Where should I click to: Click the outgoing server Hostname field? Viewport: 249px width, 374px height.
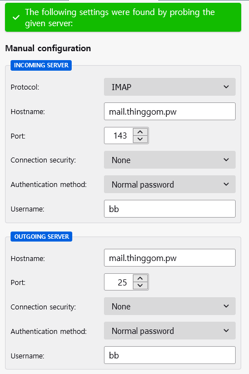(x=170, y=258)
